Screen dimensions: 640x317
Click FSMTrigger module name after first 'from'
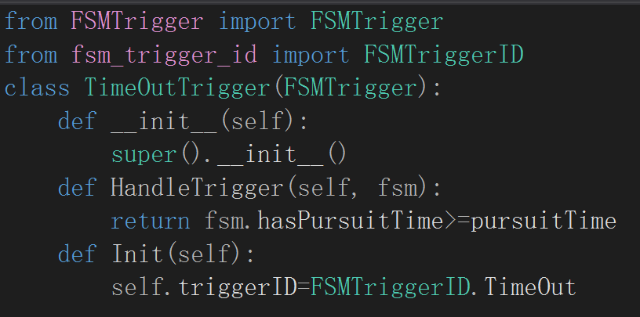point(137,21)
